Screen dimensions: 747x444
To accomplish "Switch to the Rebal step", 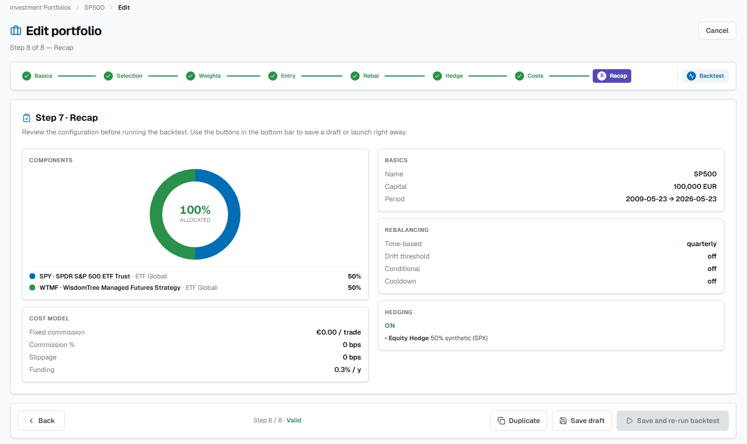I will tap(365, 76).
